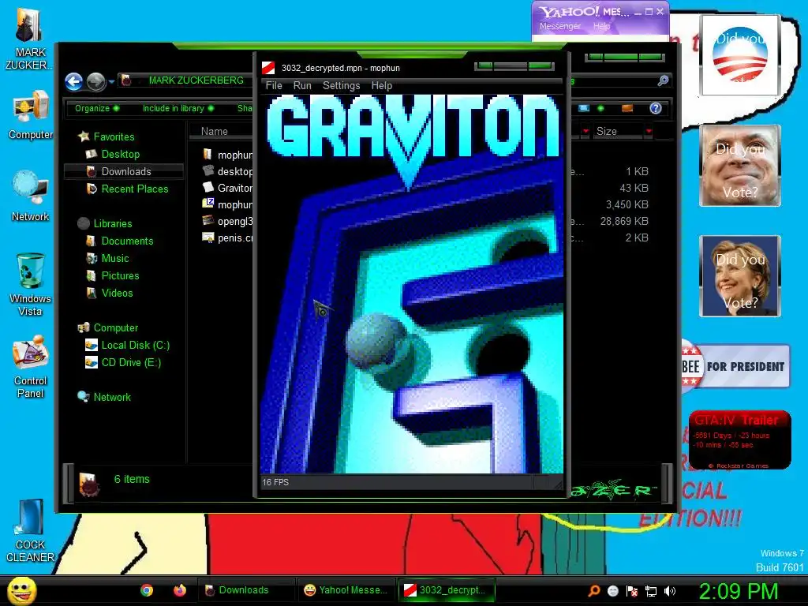The width and height of the screenshot is (808, 606).
Task: Click the grey Forward arrow in Explorer
Action: pyautogui.click(x=95, y=81)
